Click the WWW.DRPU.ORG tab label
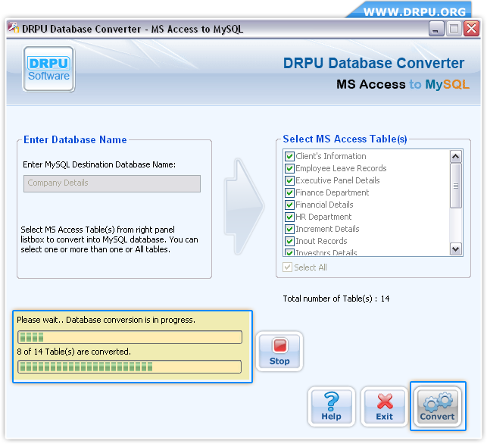The width and height of the screenshot is (487, 444). click(x=414, y=12)
